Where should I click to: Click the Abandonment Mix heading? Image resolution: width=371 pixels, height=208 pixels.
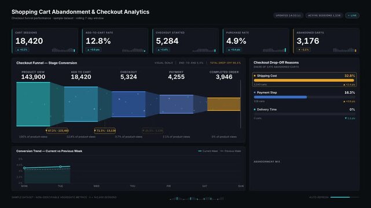click(267, 162)
